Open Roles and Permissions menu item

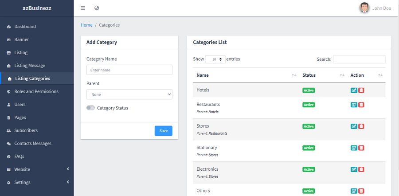point(36,91)
